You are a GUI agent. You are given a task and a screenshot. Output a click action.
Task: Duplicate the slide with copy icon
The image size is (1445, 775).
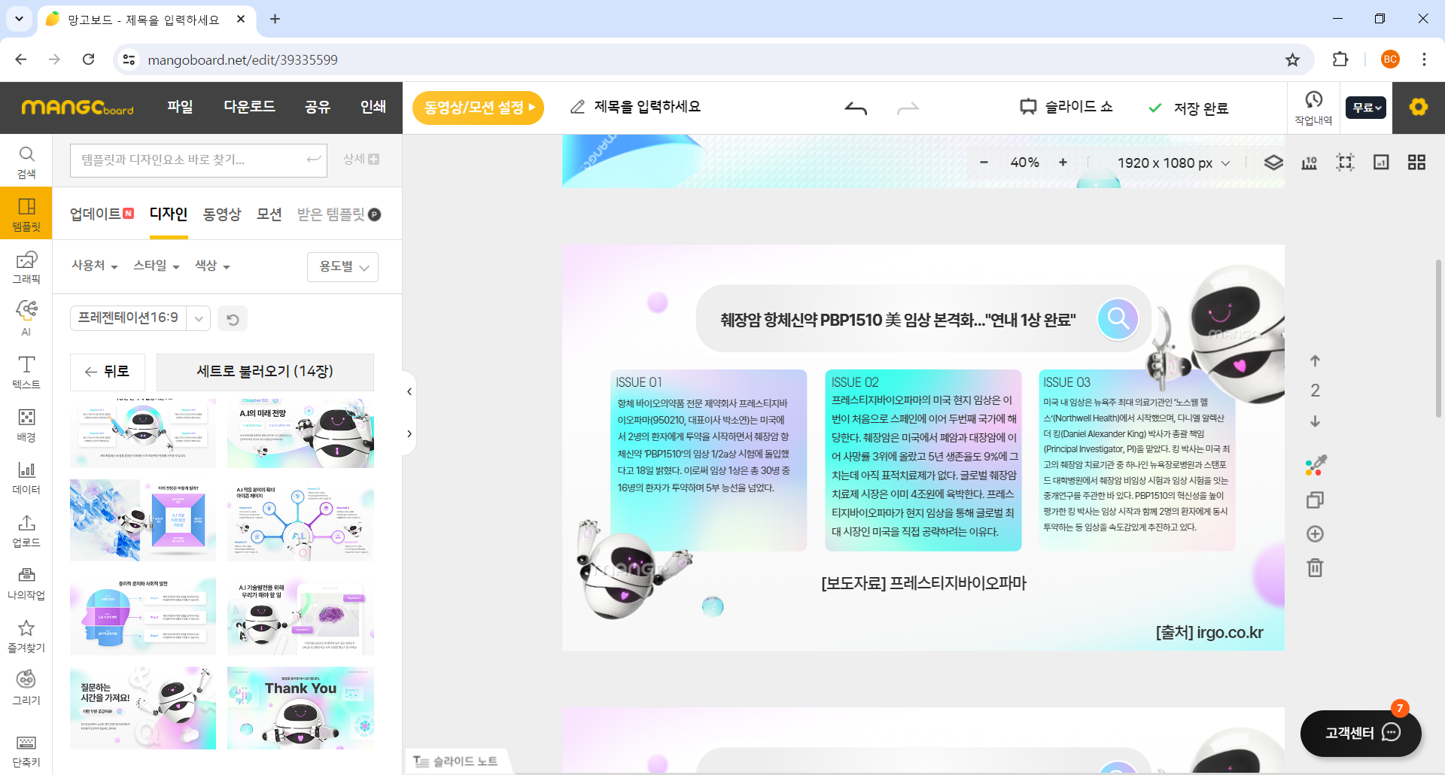pyautogui.click(x=1315, y=500)
